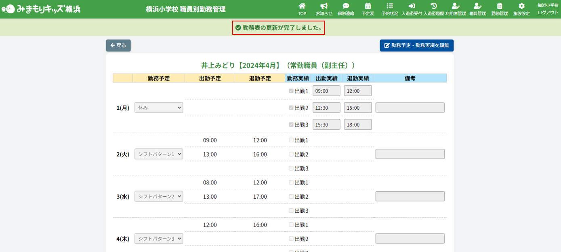Screen dimensions: 561x252
Task: Open 施設設定 gear icon
Action: 521,6
